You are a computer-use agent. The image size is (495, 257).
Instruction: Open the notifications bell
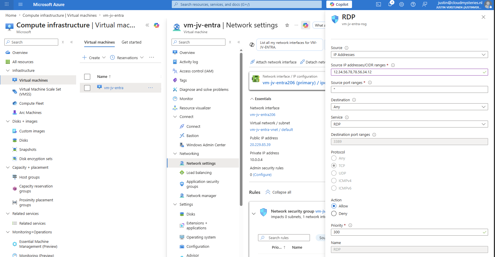pos(390,4)
